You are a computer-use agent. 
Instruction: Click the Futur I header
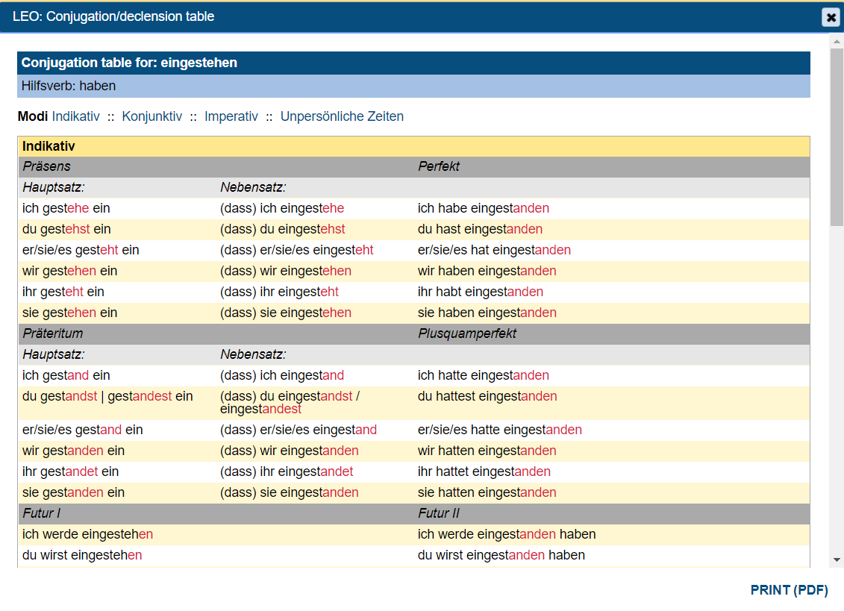point(42,513)
